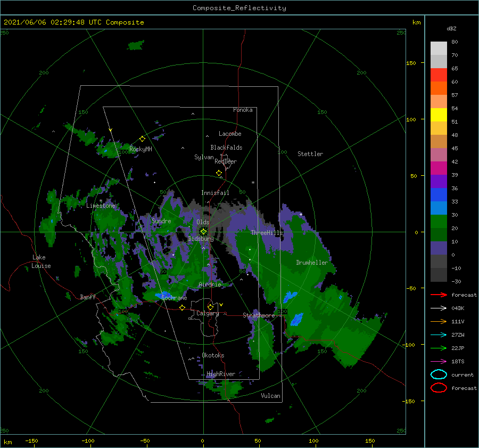Click the Lake Louise label

pos(41,262)
